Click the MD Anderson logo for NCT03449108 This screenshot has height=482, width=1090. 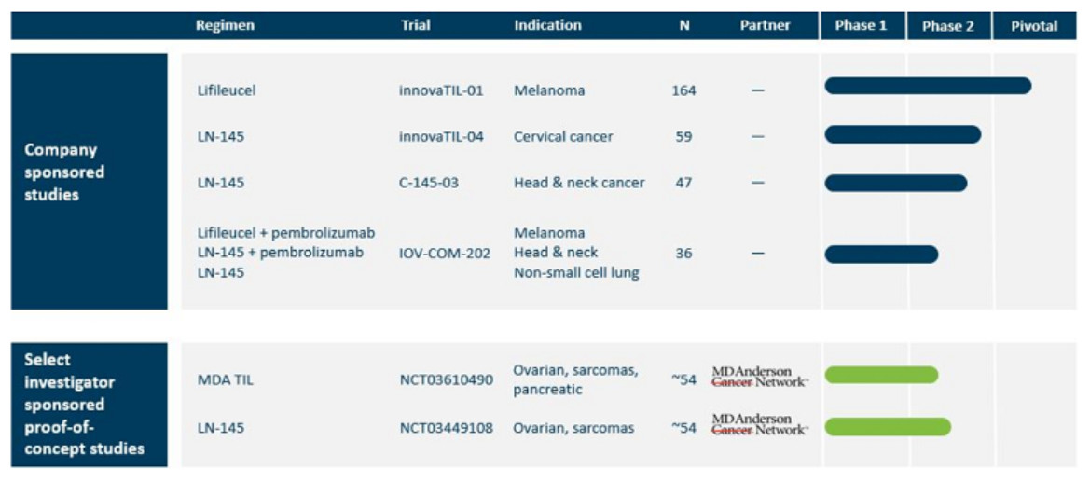coord(759,424)
